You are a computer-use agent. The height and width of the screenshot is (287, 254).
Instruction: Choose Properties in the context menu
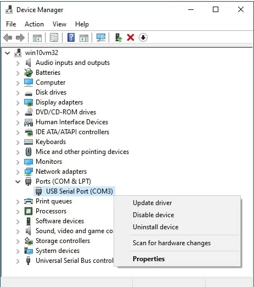pyautogui.click(x=149, y=259)
